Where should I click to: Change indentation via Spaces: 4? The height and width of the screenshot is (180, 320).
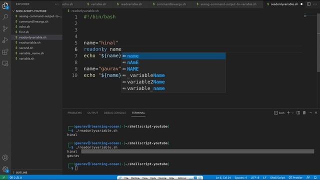(240, 177)
